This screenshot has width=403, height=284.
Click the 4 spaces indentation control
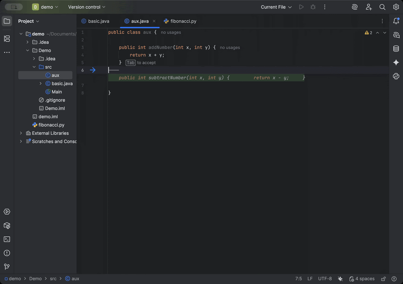click(x=362, y=278)
